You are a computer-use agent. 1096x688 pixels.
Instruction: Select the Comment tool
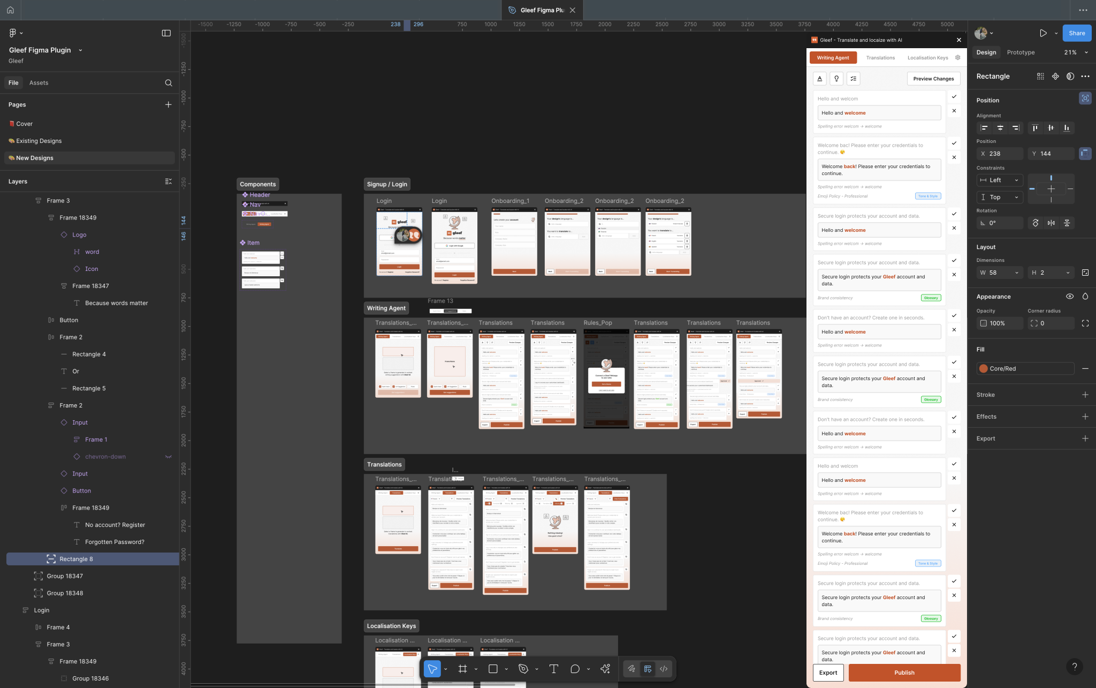pyautogui.click(x=575, y=669)
